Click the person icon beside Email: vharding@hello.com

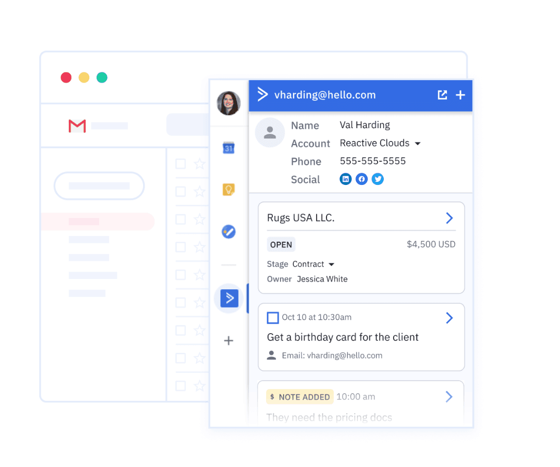271,355
